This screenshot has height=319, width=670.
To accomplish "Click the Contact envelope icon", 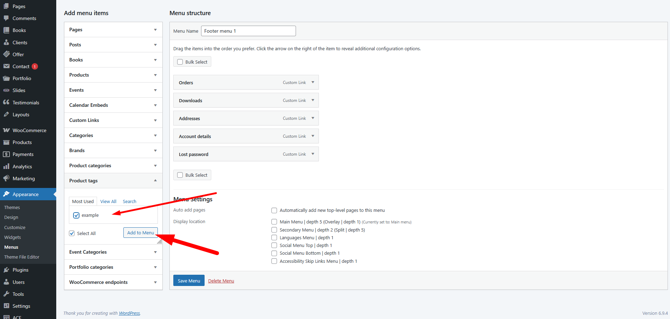I will coord(6,66).
